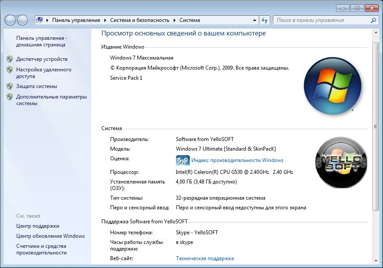Click Skype - YelloSOFT phone value
The height and width of the screenshot is (268, 383).
197,233
